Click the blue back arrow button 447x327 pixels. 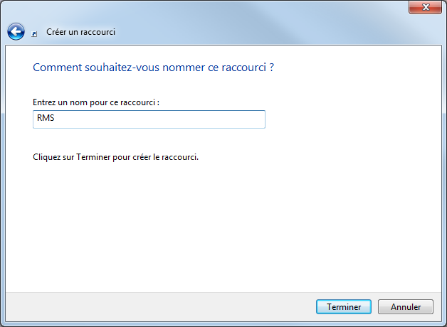(16, 32)
